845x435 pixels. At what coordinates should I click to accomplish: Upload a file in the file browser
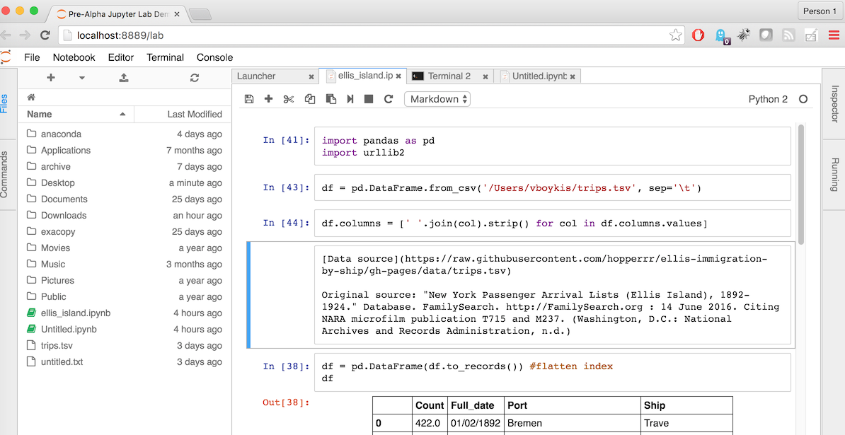click(123, 78)
